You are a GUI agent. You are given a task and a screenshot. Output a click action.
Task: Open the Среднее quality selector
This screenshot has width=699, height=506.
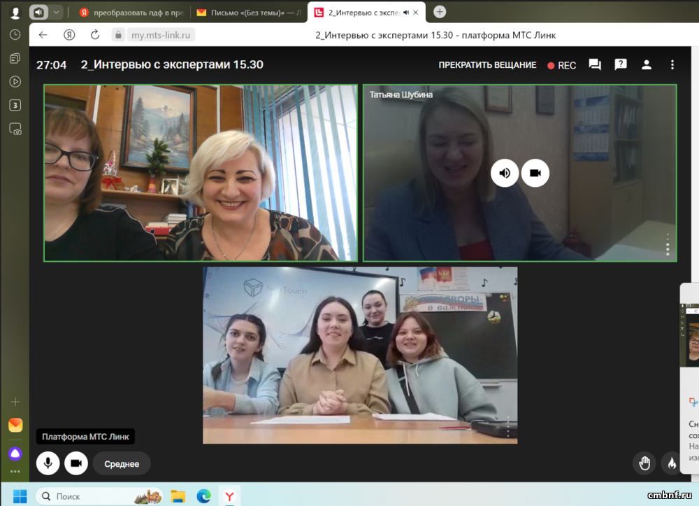[x=122, y=463]
